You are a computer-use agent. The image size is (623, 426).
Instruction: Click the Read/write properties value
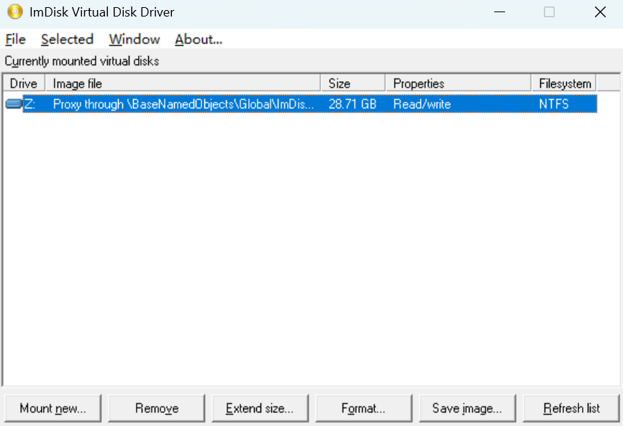point(422,104)
